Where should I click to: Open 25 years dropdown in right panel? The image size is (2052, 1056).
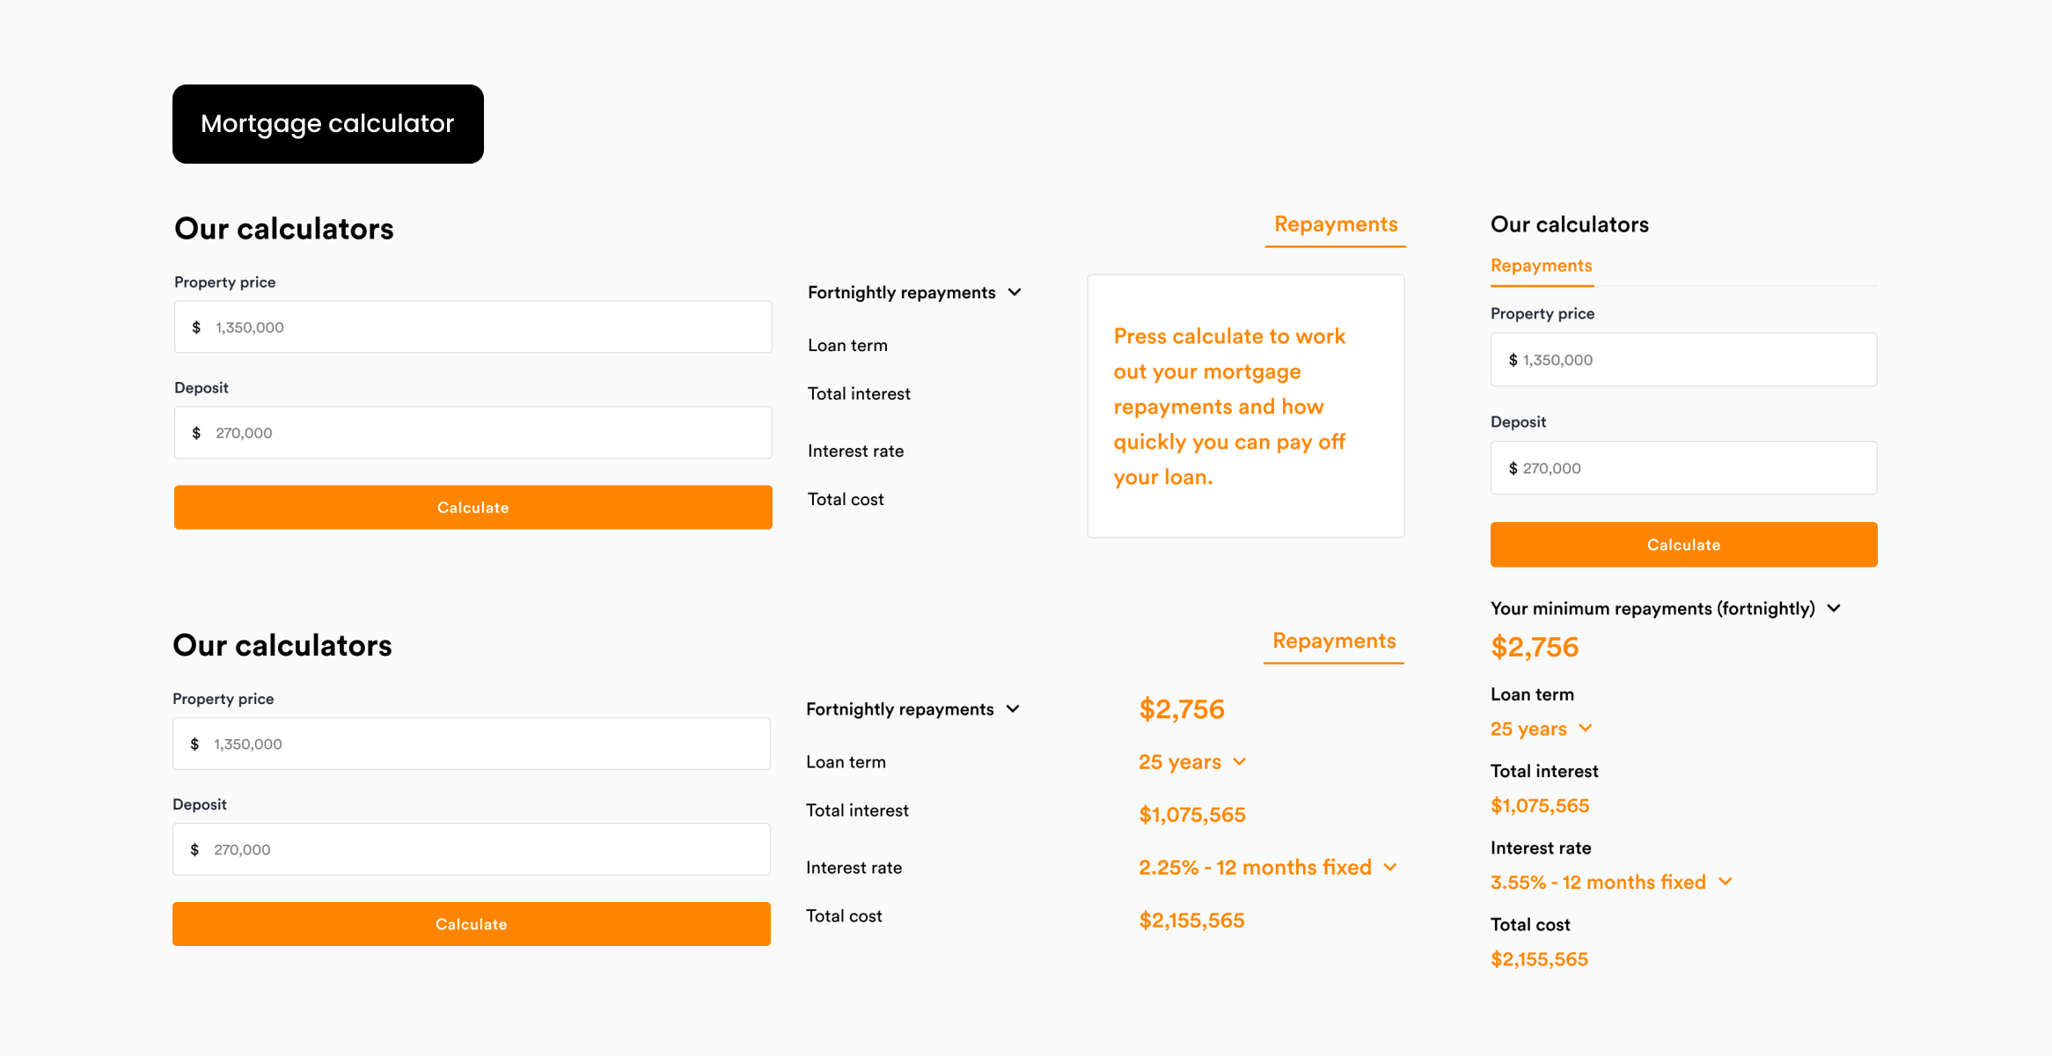point(1586,729)
